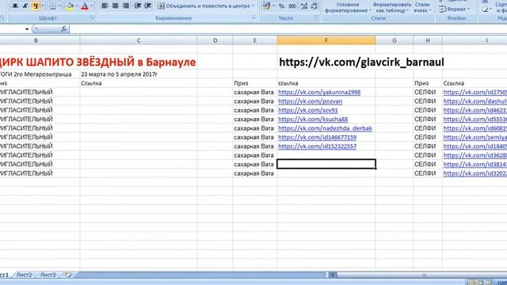Apply percent style
Screen dimensions: 507x285
[282, 6]
